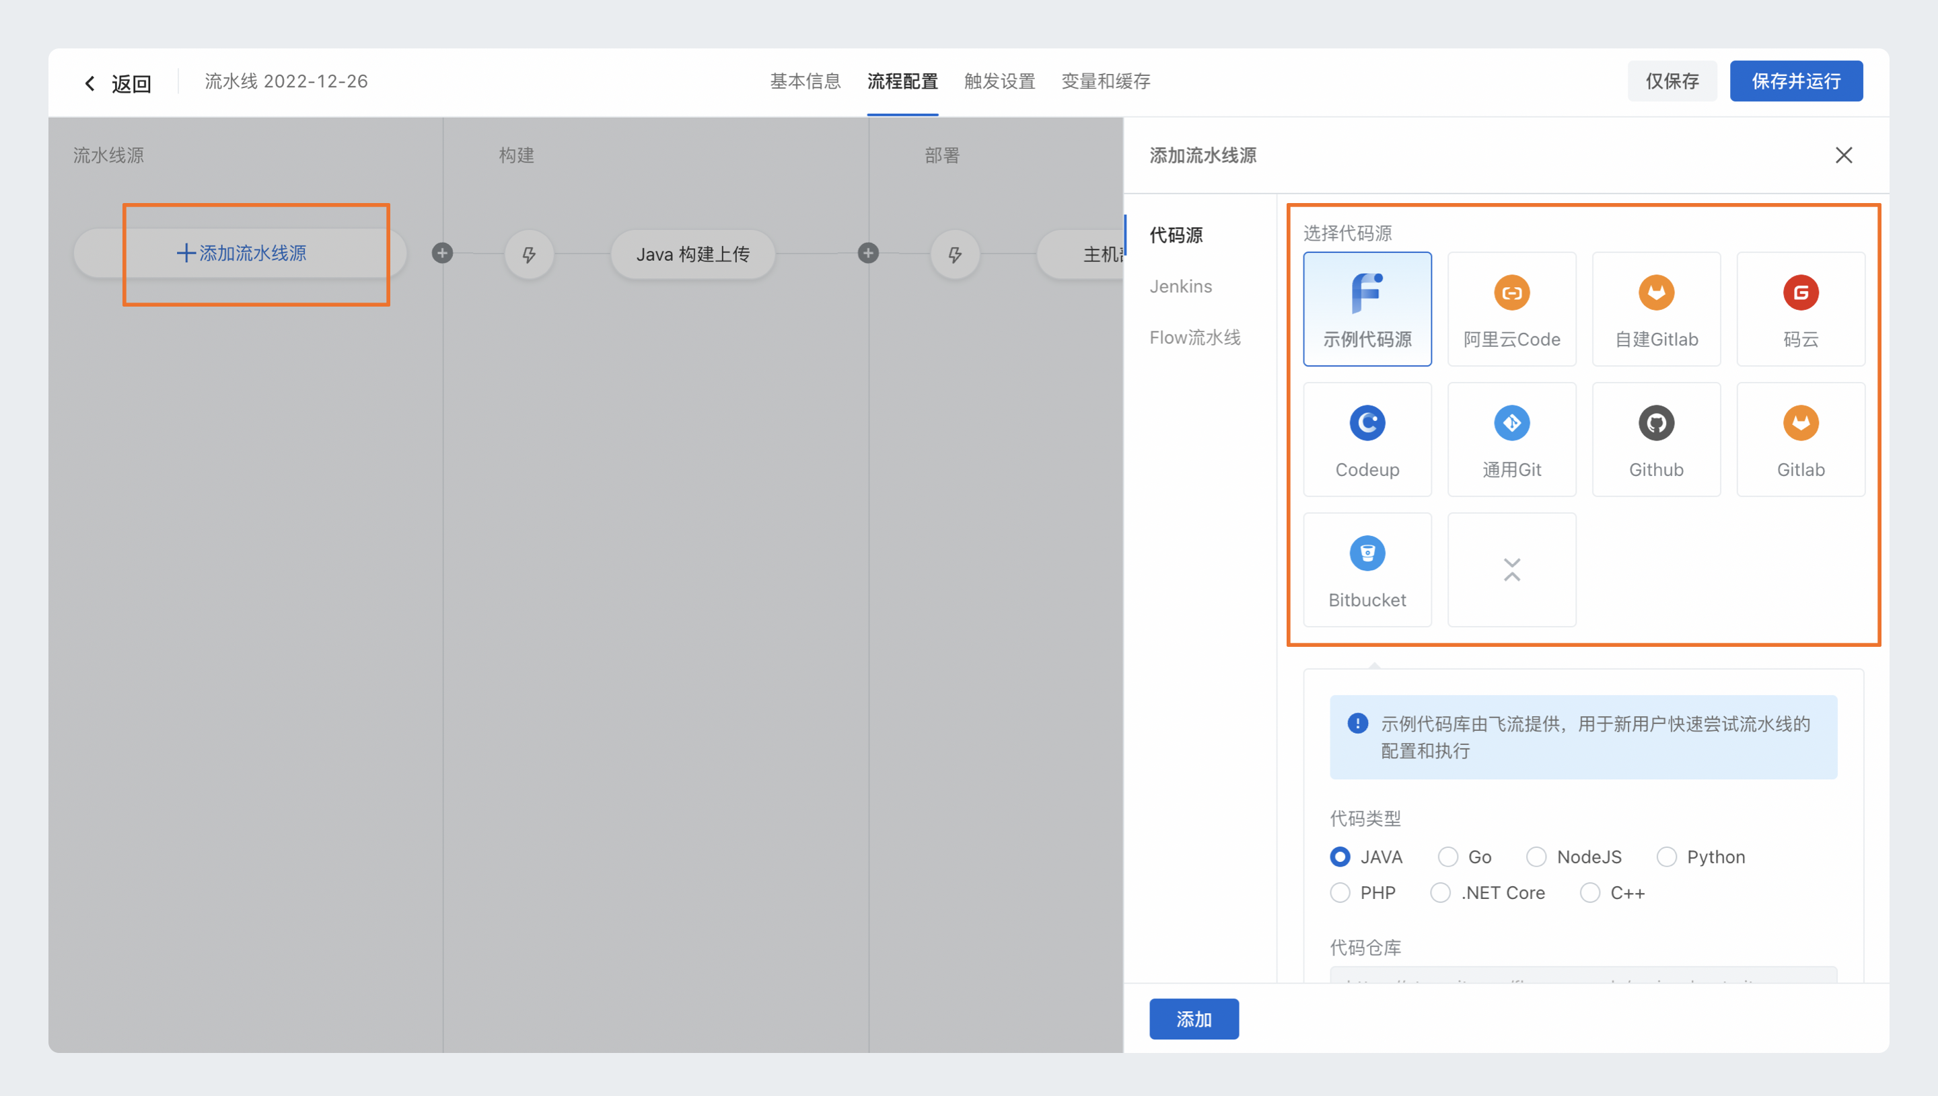Click the 代码类型 label
This screenshot has height=1096, width=1938.
(x=1365, y=818)
